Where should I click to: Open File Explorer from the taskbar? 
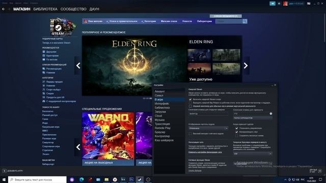pyautogui.click(x=106, y=179)
